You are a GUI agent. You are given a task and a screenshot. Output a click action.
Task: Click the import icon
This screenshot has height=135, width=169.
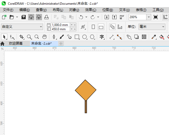[x=107, y=17]
